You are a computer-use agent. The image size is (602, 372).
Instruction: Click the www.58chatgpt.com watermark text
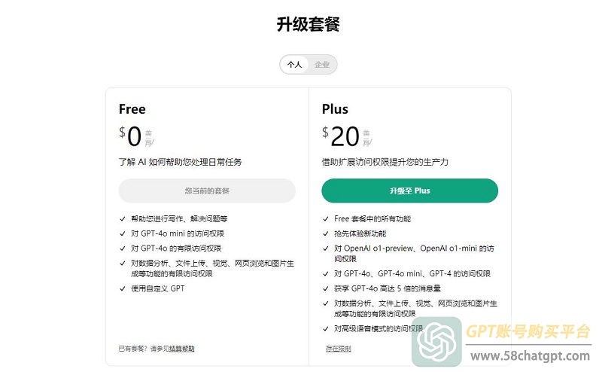point(531,356)
